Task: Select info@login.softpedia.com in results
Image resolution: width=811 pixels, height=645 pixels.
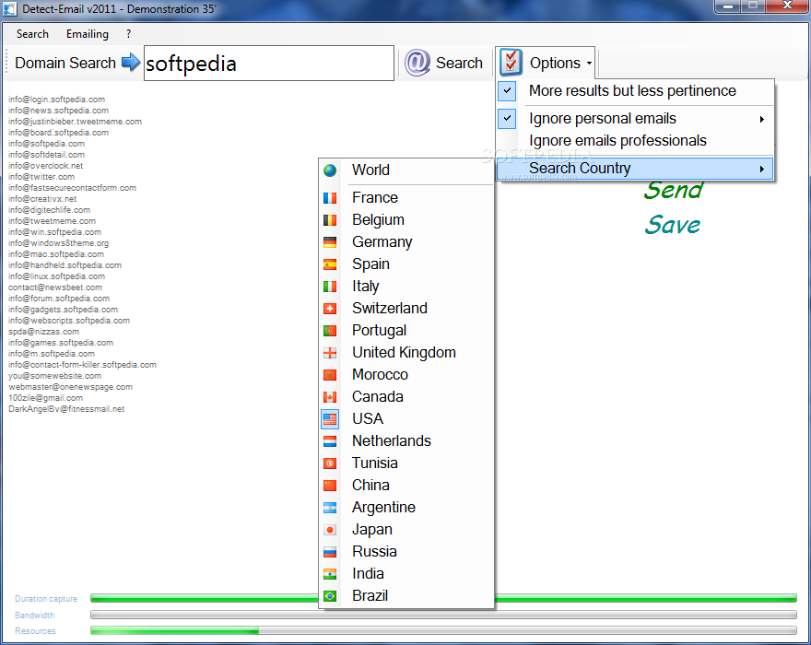Action: [x=56, y=100]
